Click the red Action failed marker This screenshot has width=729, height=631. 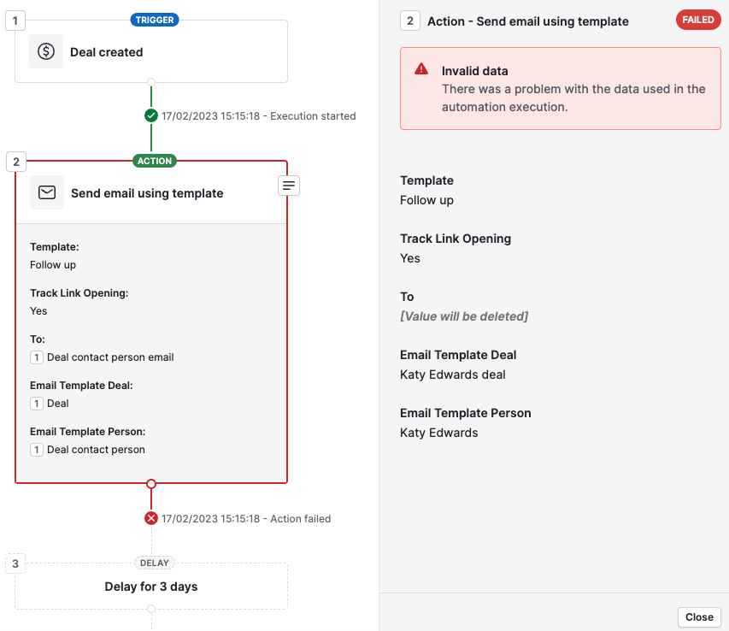(x=151, y=517)
